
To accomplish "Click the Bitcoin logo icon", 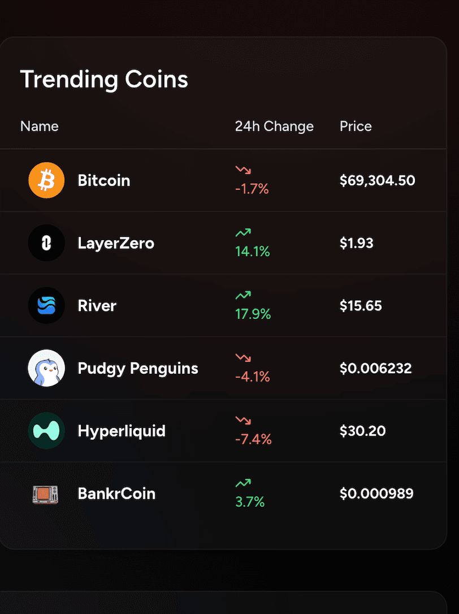I will point(46,180).
